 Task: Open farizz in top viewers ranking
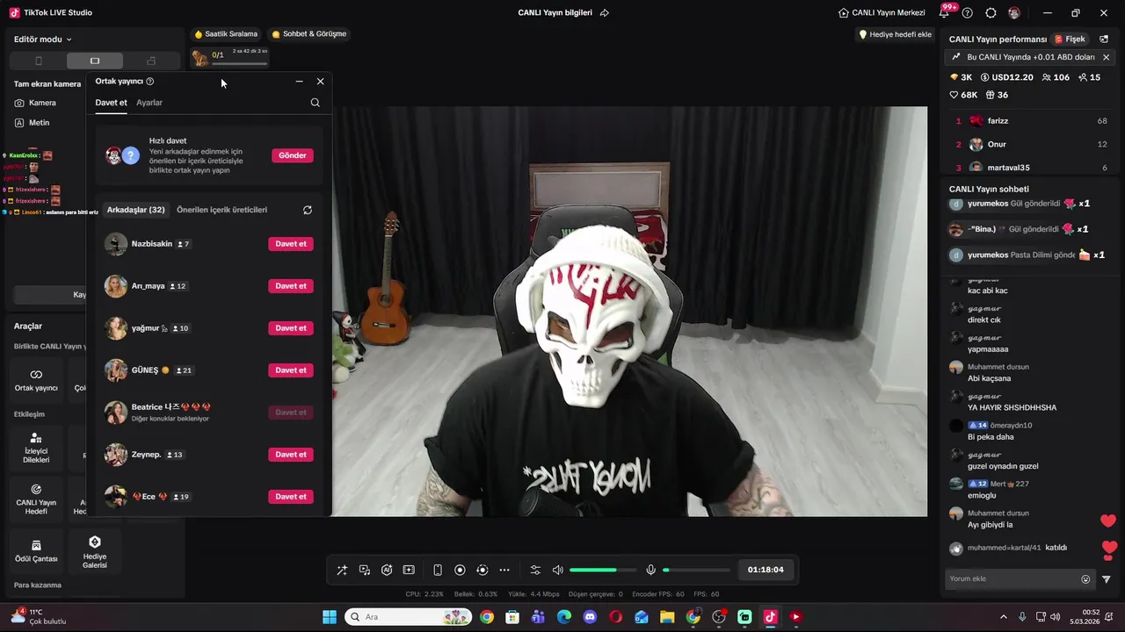(x=1030, y=121)
